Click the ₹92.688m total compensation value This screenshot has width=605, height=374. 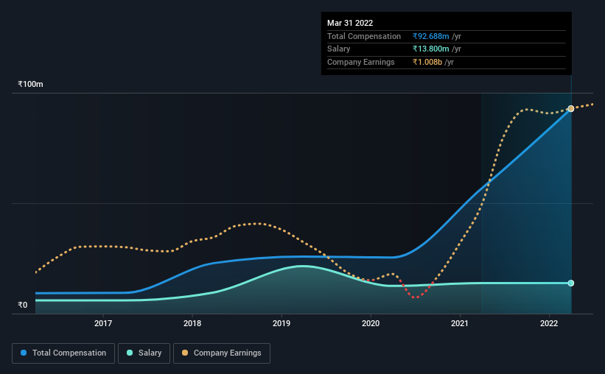430,36
